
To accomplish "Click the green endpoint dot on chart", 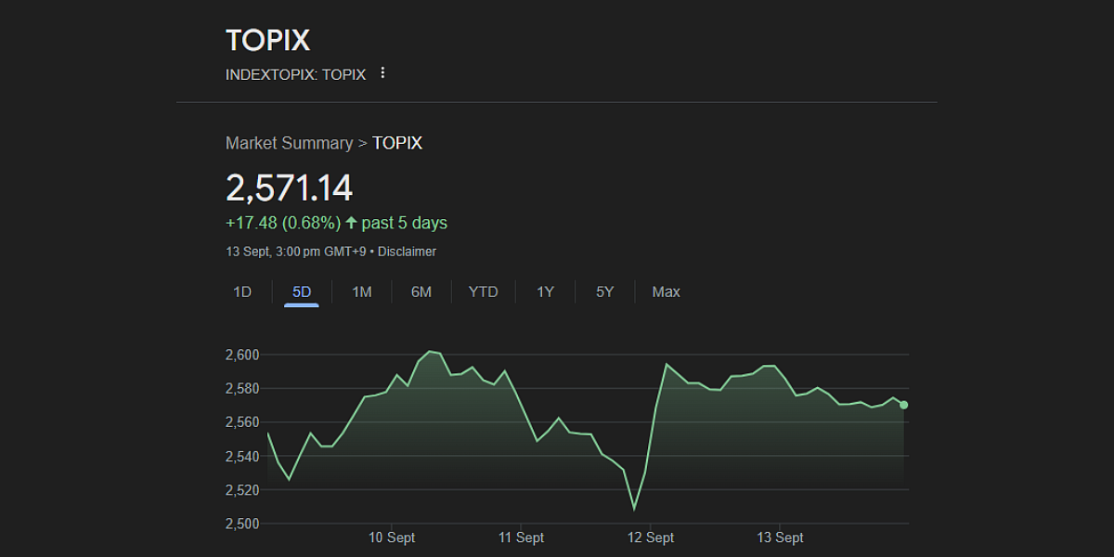I will pyautogui.click(x=904, y=405).
